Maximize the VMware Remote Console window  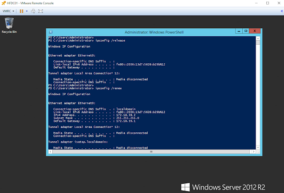tap(268, 3)
